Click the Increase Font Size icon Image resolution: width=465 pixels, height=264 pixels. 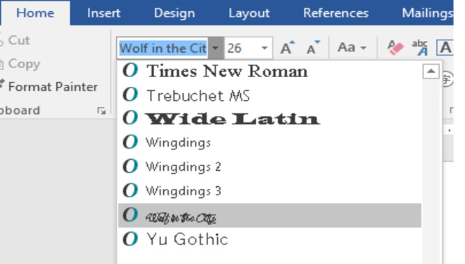[287, 48]
